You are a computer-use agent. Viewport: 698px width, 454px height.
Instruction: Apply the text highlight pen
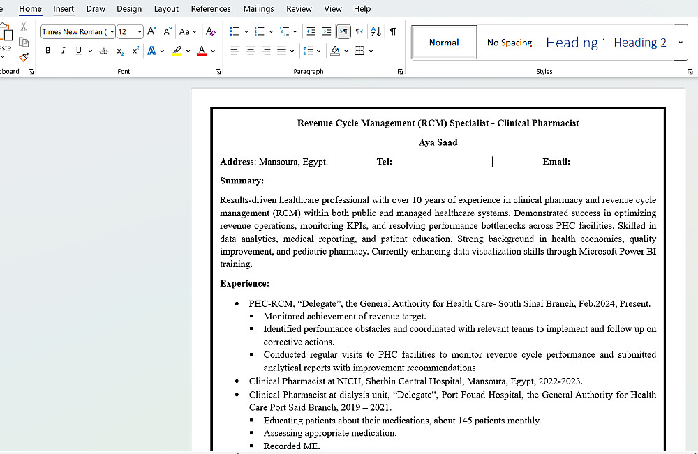tap(177, 51)
